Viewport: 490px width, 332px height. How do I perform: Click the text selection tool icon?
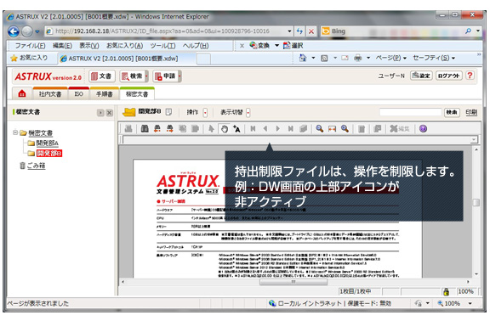(x=236, y=129)
